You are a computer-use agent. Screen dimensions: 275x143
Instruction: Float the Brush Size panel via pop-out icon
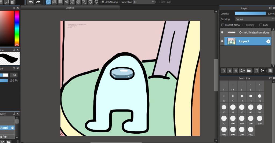point(270,78)
